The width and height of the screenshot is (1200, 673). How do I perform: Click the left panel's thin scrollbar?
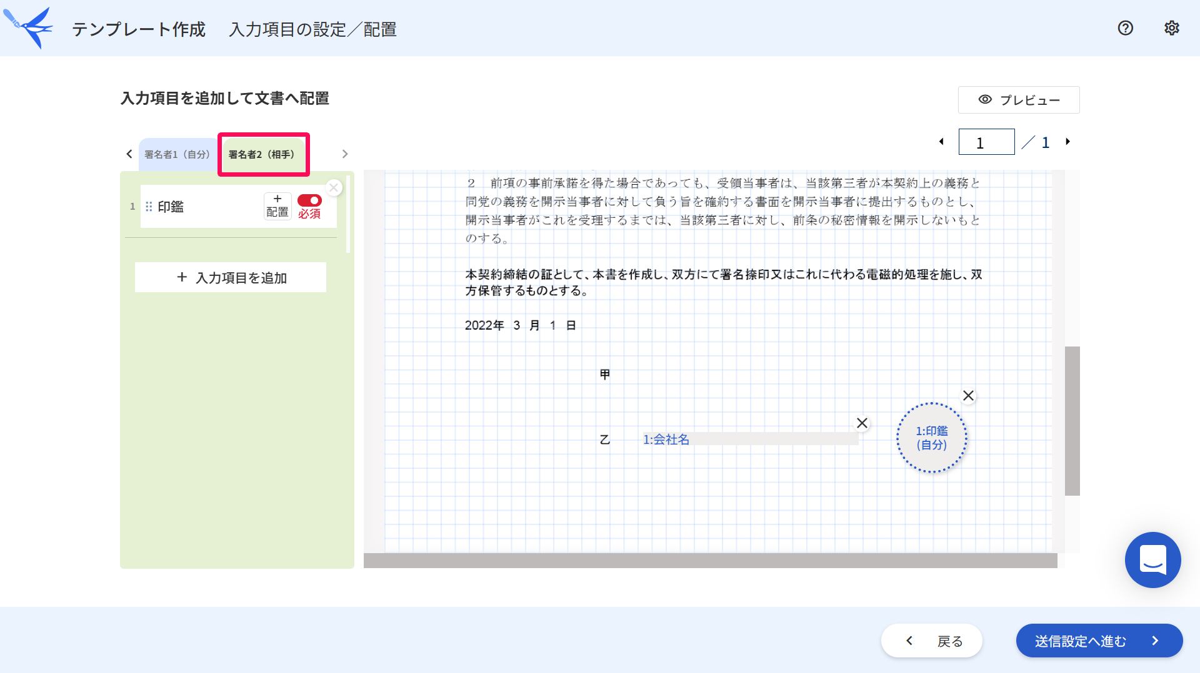pos(348,214)
